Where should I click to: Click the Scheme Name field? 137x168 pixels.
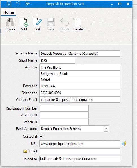click(80, 54)
